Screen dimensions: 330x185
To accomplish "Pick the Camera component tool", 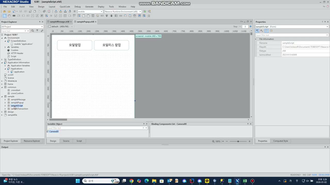I will point(149,16).
